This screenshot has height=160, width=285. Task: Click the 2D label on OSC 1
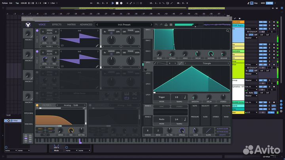[x=62, y=45]
